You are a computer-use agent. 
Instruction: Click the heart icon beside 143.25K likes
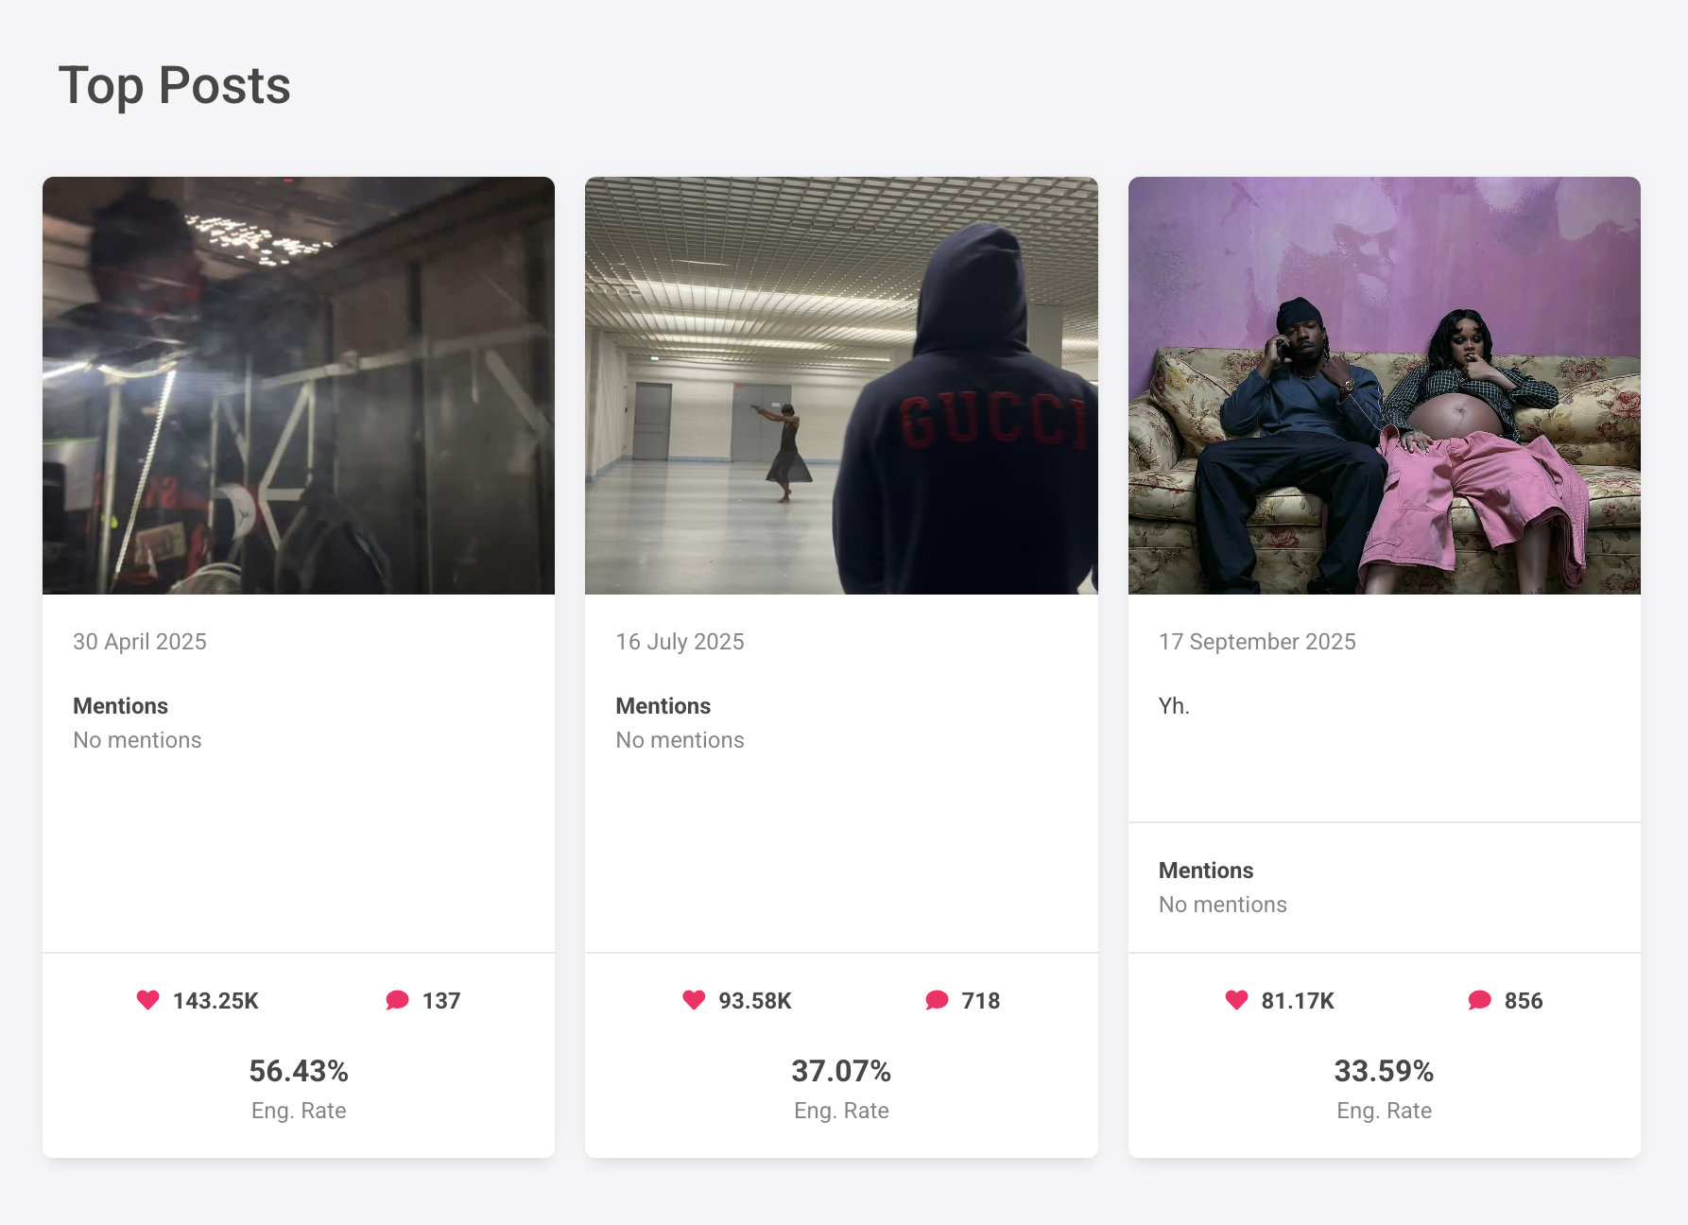(148, 1000)
